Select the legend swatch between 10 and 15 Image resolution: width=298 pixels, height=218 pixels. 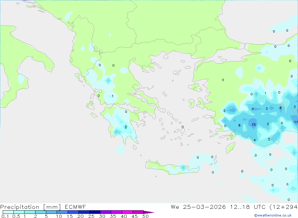62,212
